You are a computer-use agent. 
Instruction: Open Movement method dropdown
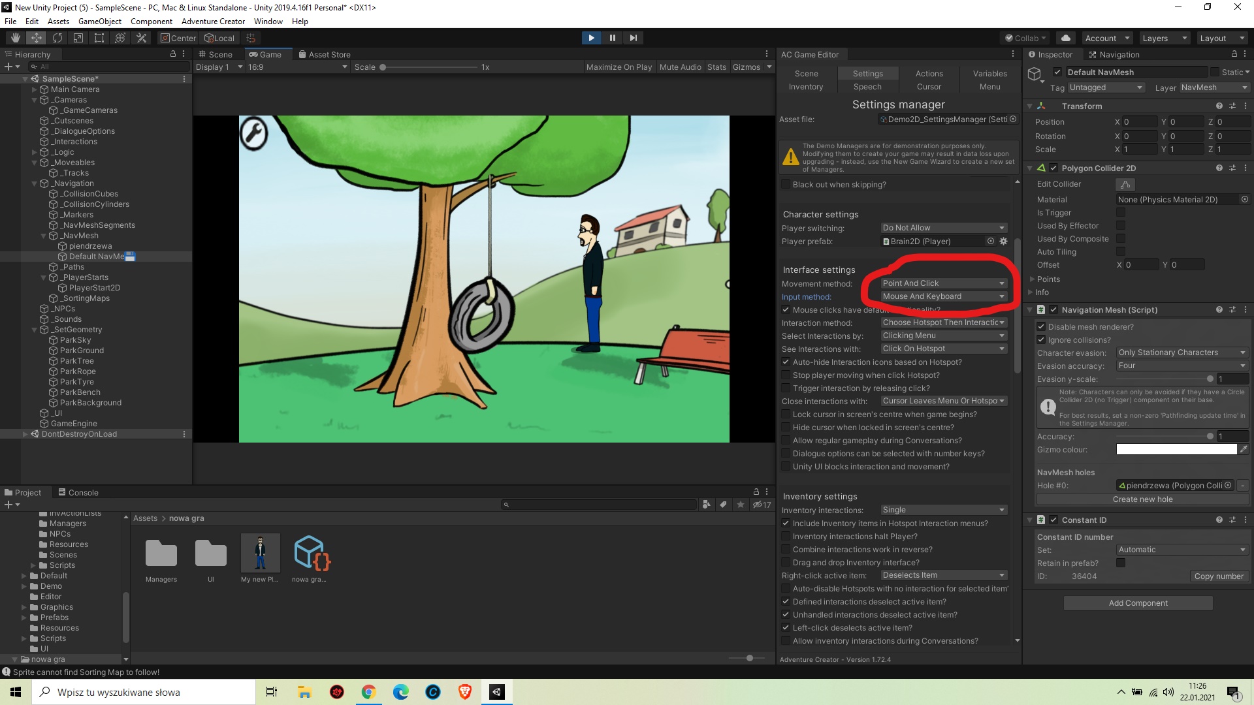944,283
